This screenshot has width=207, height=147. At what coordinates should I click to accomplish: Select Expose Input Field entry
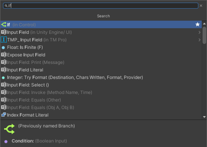[x=26, y=55]
